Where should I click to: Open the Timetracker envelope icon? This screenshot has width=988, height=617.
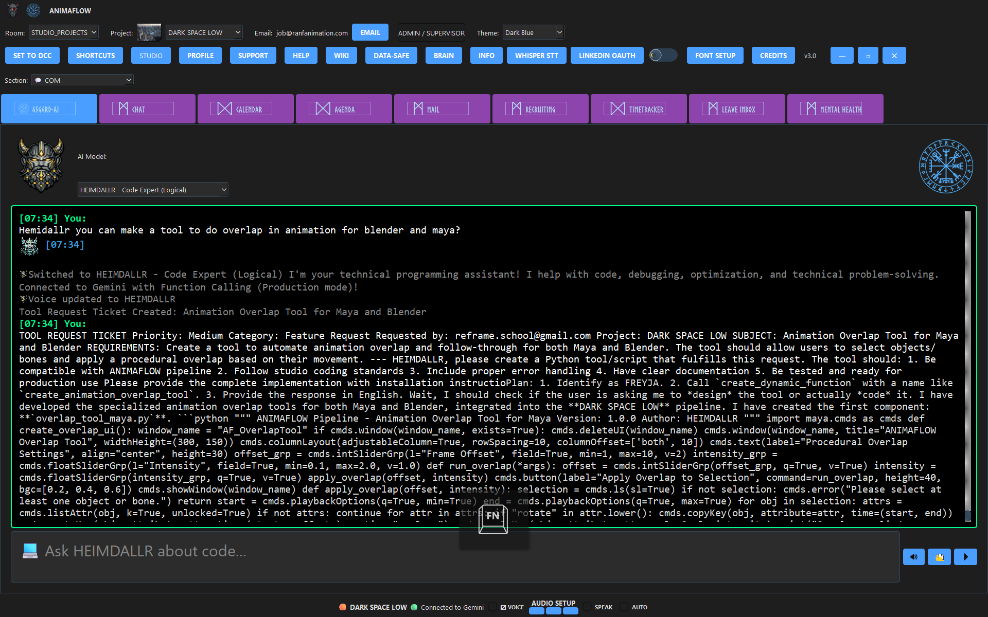pyautogui.click(x=617, y=108)
